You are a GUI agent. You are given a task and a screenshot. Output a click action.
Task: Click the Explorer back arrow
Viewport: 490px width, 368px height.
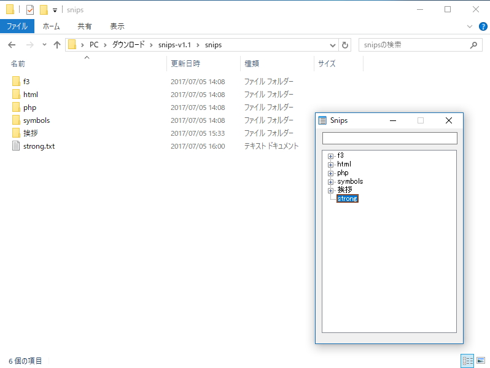pyautogui.click(x=12, y=45)
